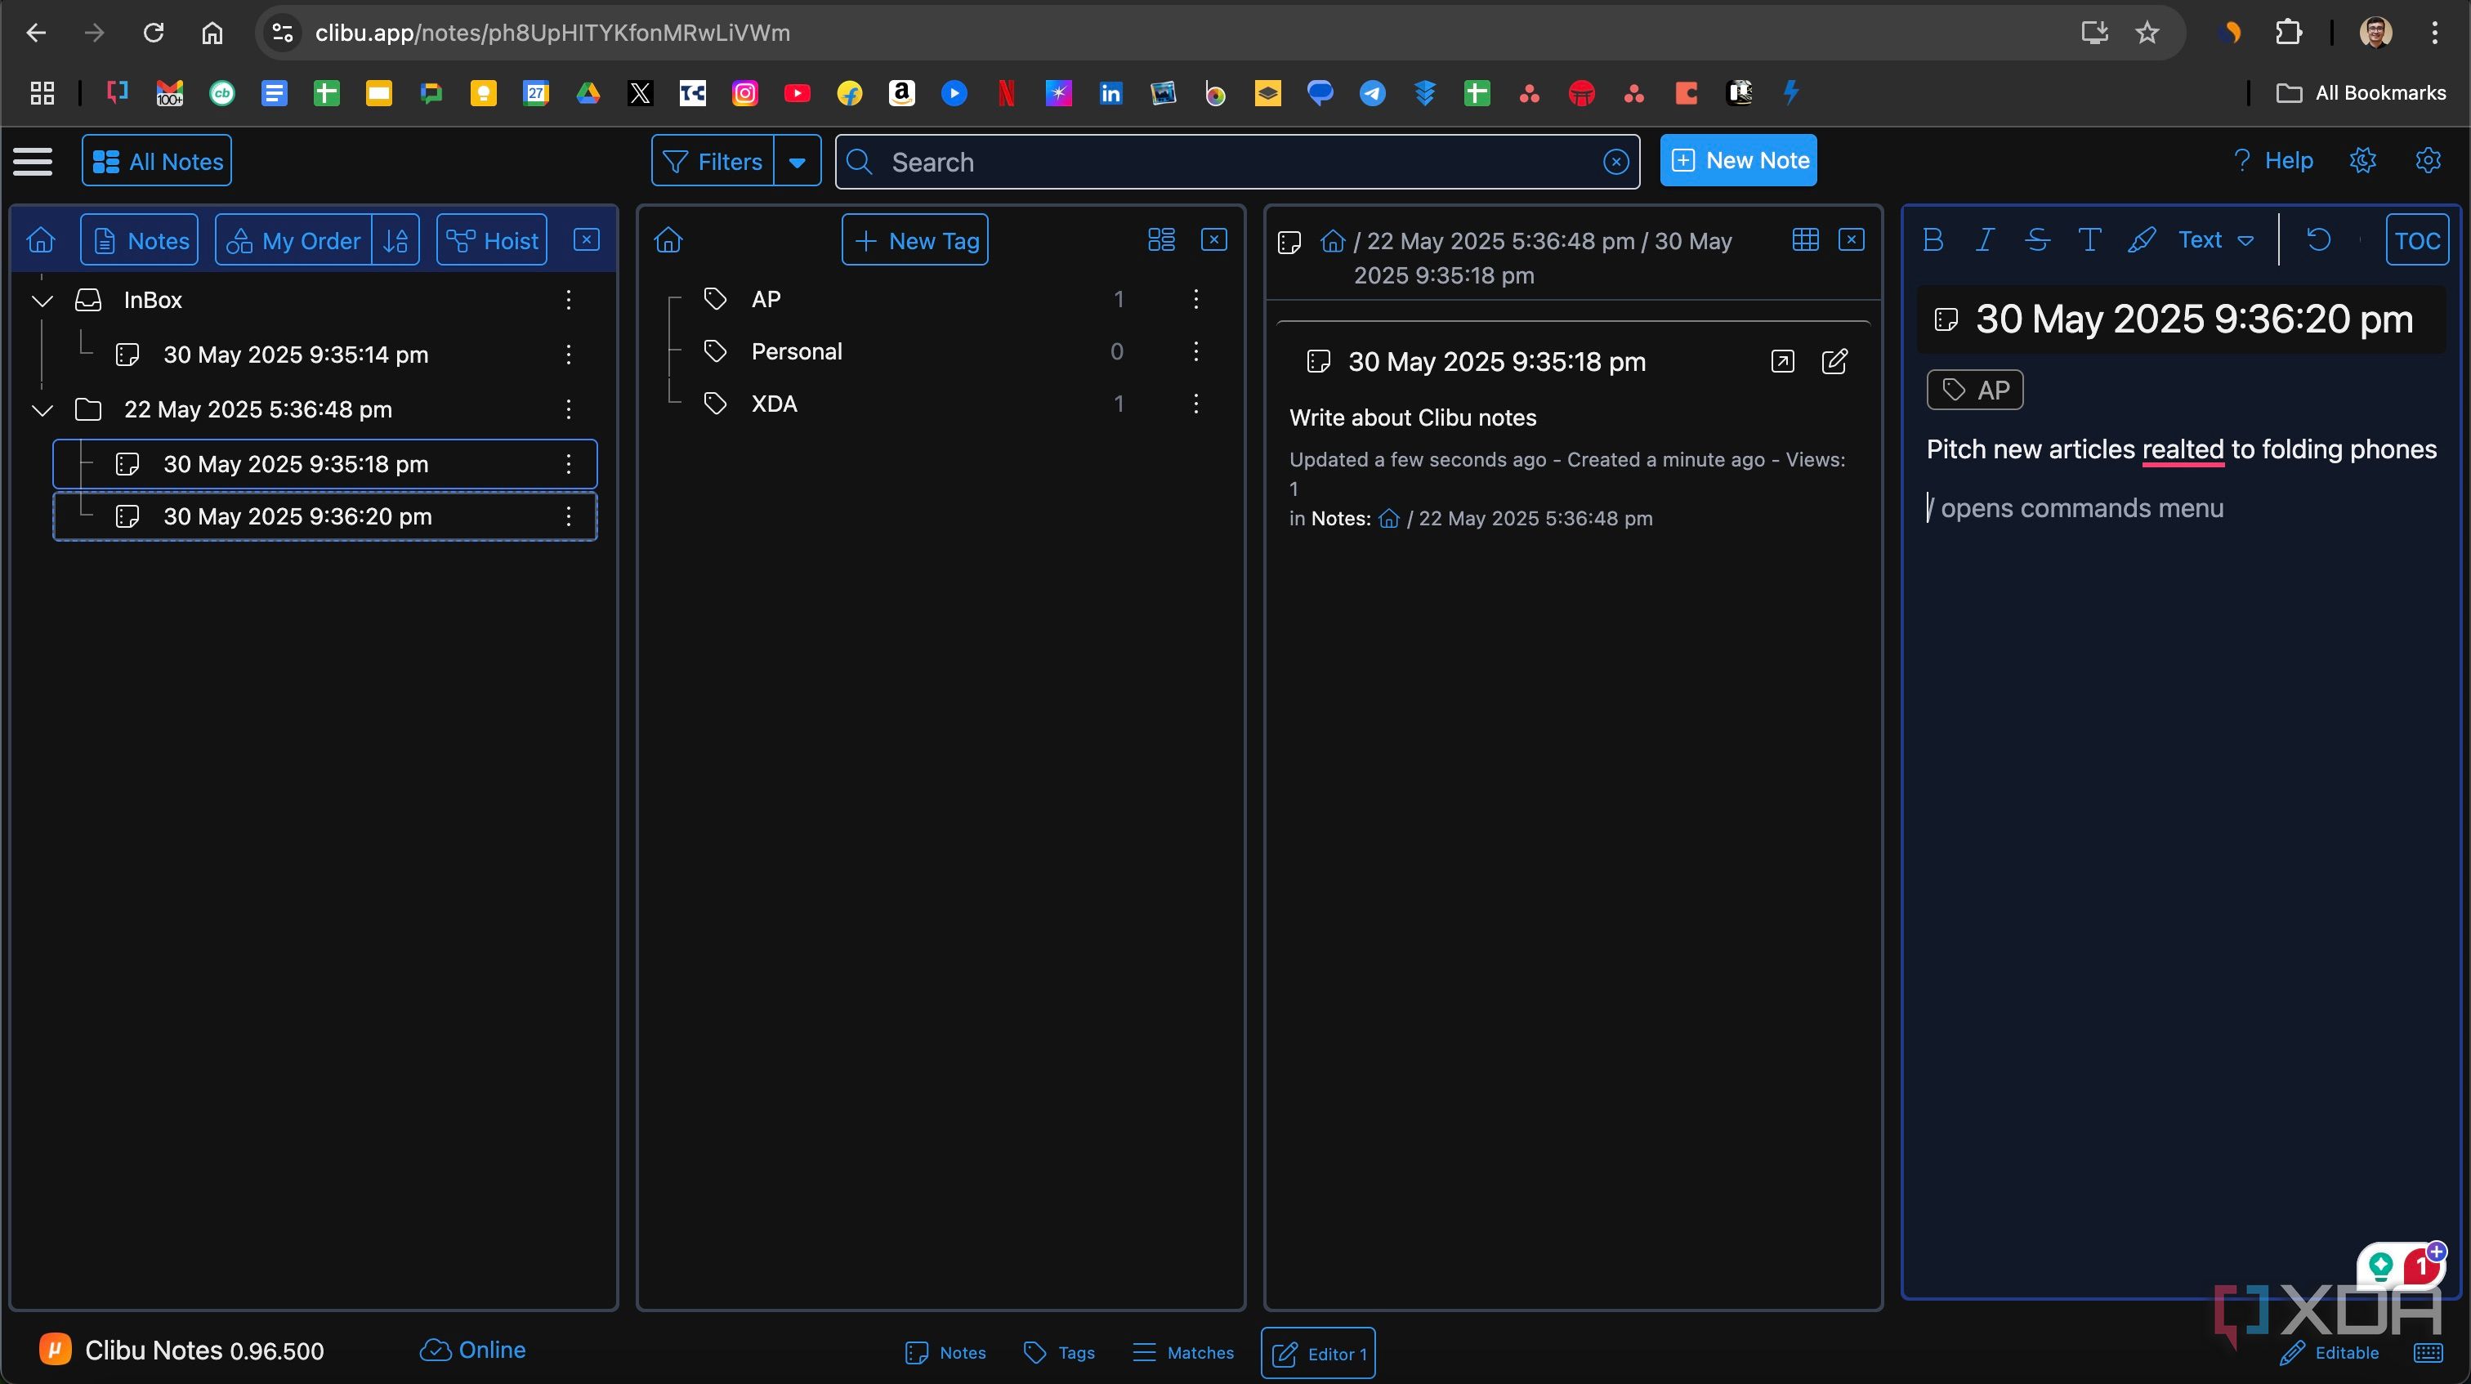Bookmark page with browser star icon
2471x1384 pixels.
(x=2147, y=33)
